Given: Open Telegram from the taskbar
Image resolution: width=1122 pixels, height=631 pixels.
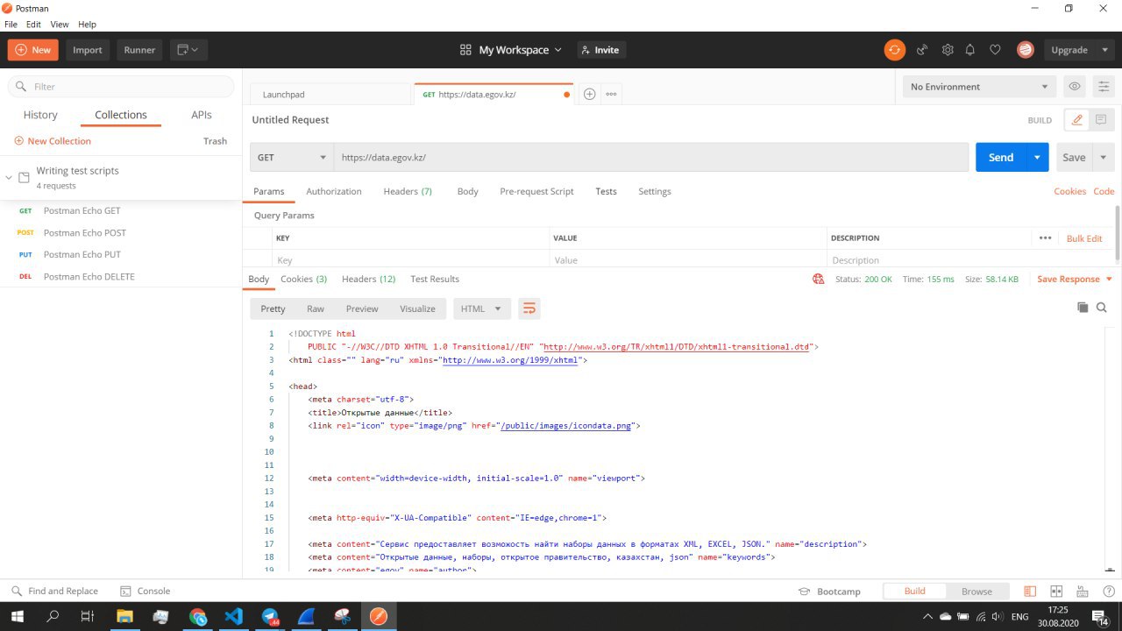Looking at the screenshot, I should (x=270, y=616).
